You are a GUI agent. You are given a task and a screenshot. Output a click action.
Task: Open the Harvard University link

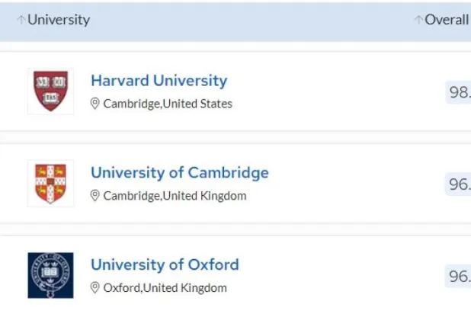click(x=159, y=81)
